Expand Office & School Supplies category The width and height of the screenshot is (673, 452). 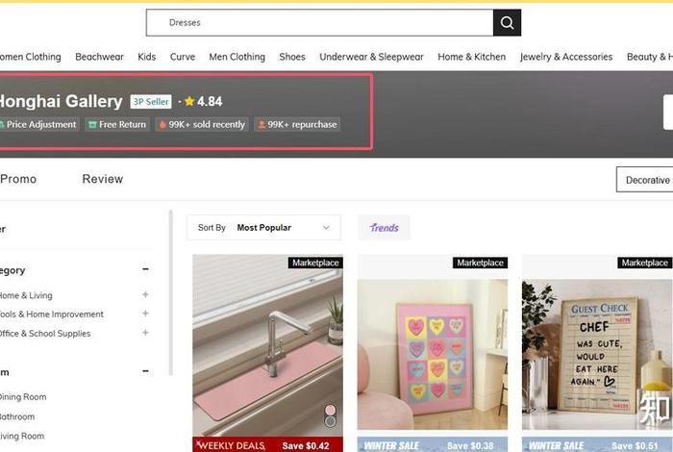click(x=145, y=332)
